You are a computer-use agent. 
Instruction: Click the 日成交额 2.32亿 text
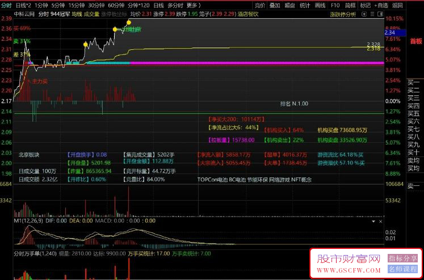[38, 179]
